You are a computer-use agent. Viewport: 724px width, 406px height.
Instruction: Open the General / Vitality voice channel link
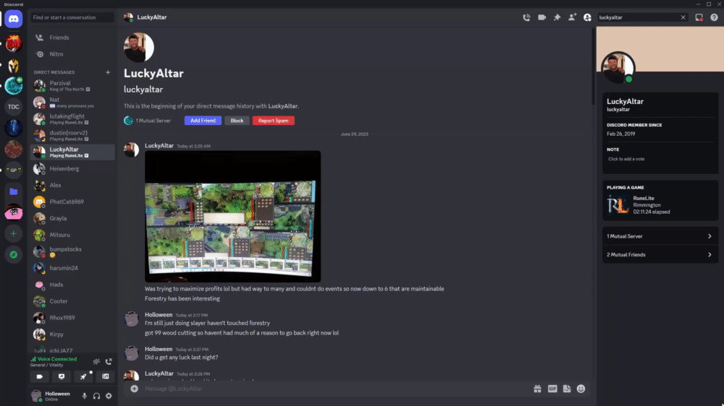pyautogui.click(x=46, y=365)
